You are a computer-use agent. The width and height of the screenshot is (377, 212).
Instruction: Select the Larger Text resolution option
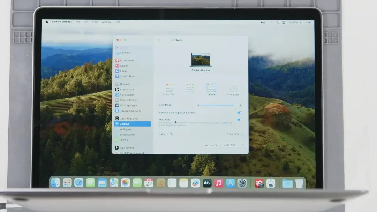169,89
